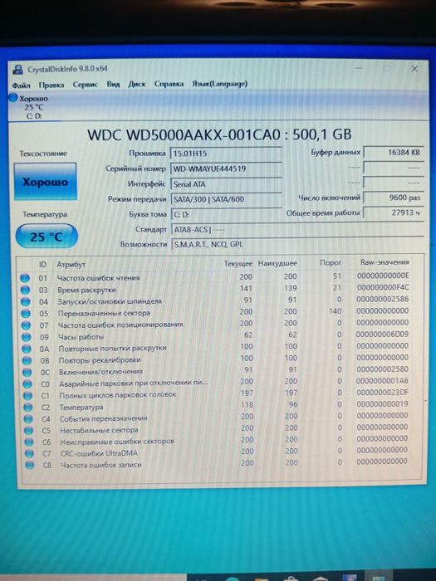Click the Атрибут column header
The height and width of the screenshot is (581, 436).
pyautogui.click(x=71, y=264)
